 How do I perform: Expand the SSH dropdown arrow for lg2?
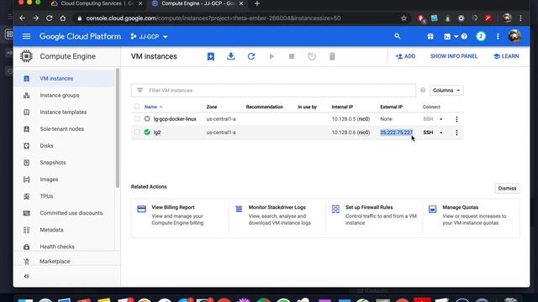(440, 133)
